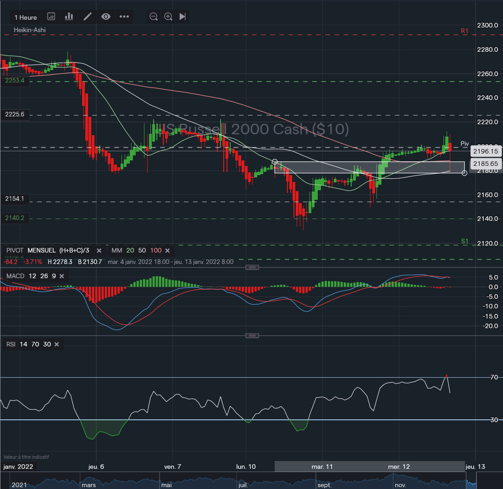Grab the divider handle above RSI panel

tap(252, 336)
